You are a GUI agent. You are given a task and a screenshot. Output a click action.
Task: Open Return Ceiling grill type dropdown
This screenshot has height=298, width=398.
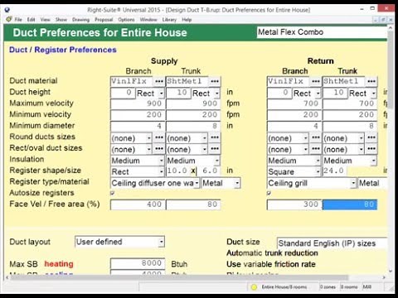[x=353, y=183]
